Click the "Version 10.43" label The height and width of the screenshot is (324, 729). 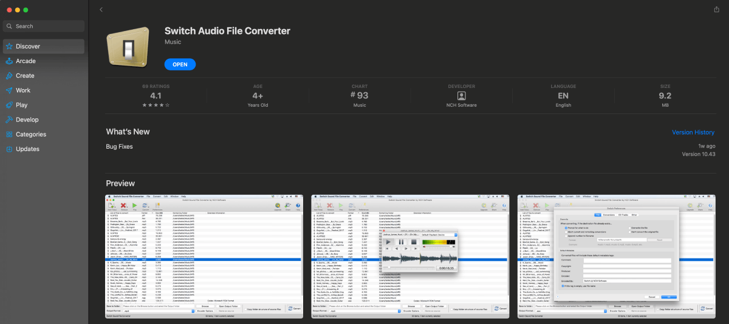[x=699, y=154]
